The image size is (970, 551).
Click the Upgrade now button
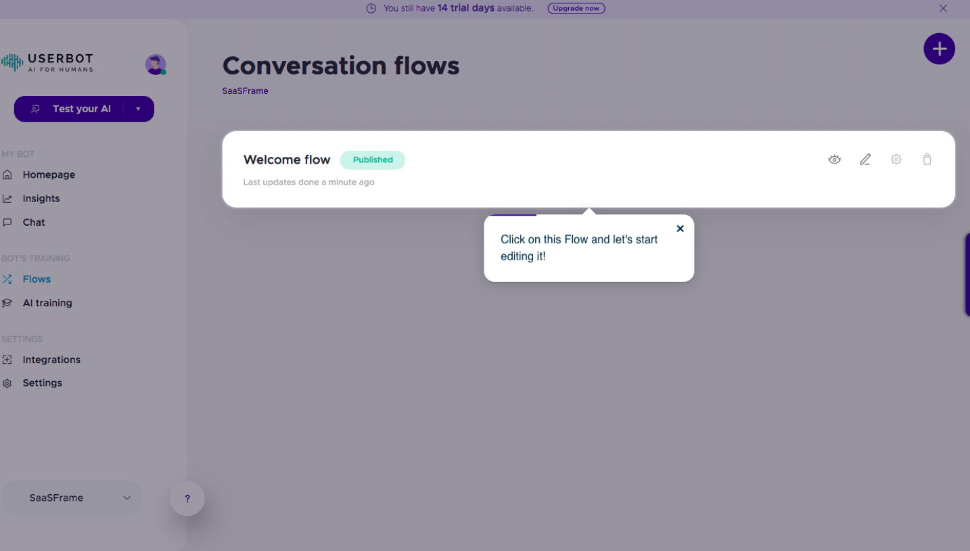tap(576, 8)
